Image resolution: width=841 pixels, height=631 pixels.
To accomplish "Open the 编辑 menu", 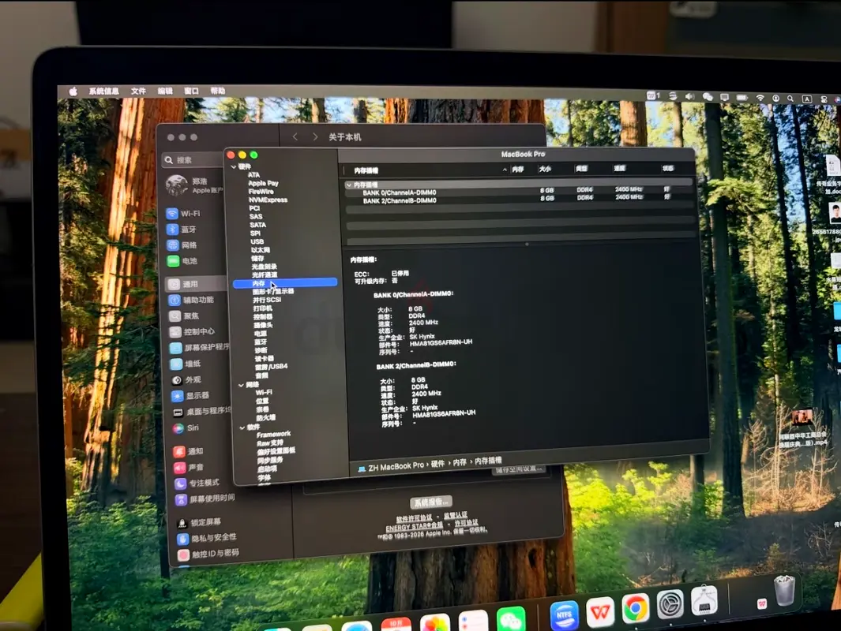I will (165, 91).
